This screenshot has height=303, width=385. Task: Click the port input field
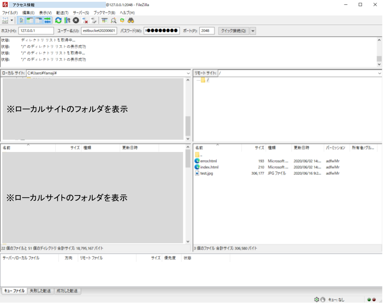207,31
